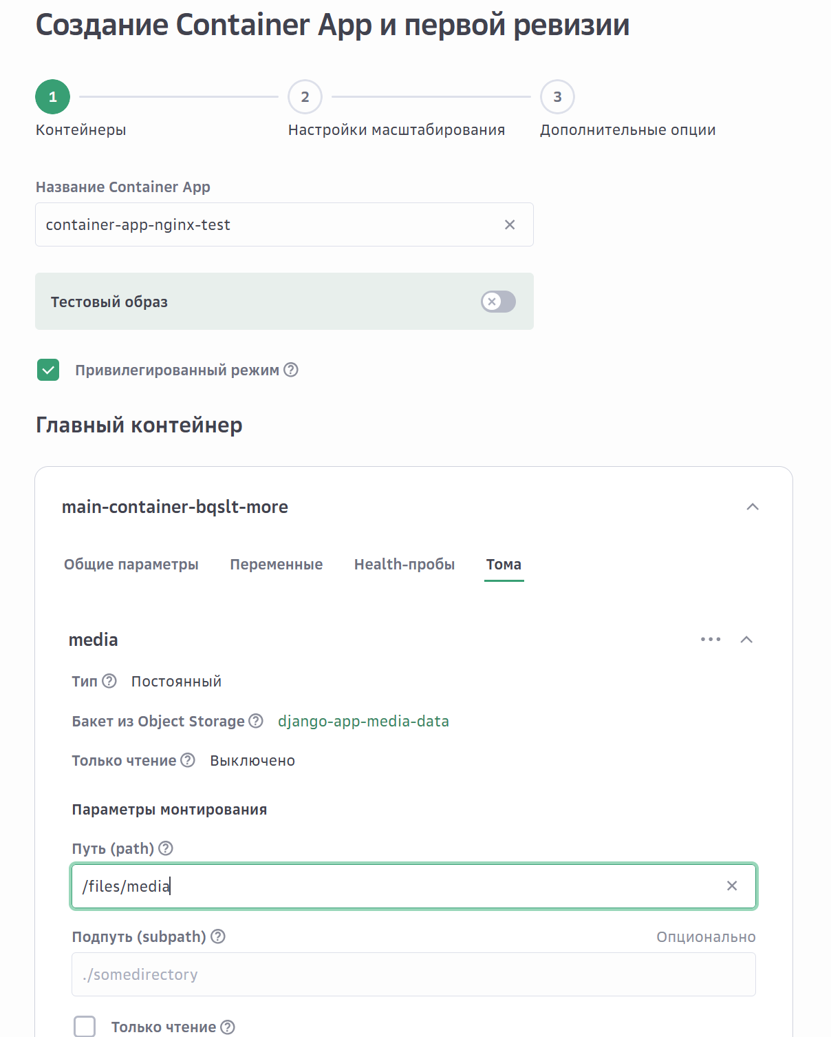This screenshot has width=831, height=1037.
Task: Show help for Подпуть (subpath)
Action: pos(218,936)
